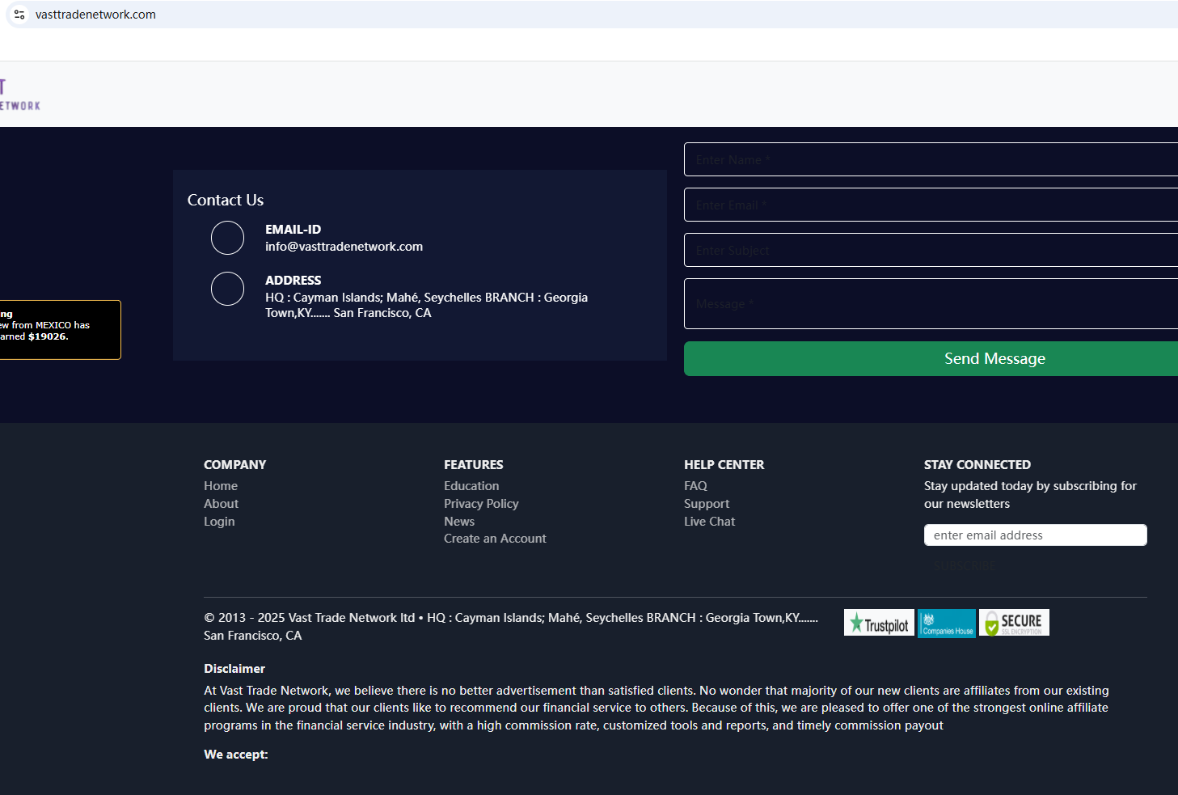
Task: Go to the About page link
Action: point(221,504)
